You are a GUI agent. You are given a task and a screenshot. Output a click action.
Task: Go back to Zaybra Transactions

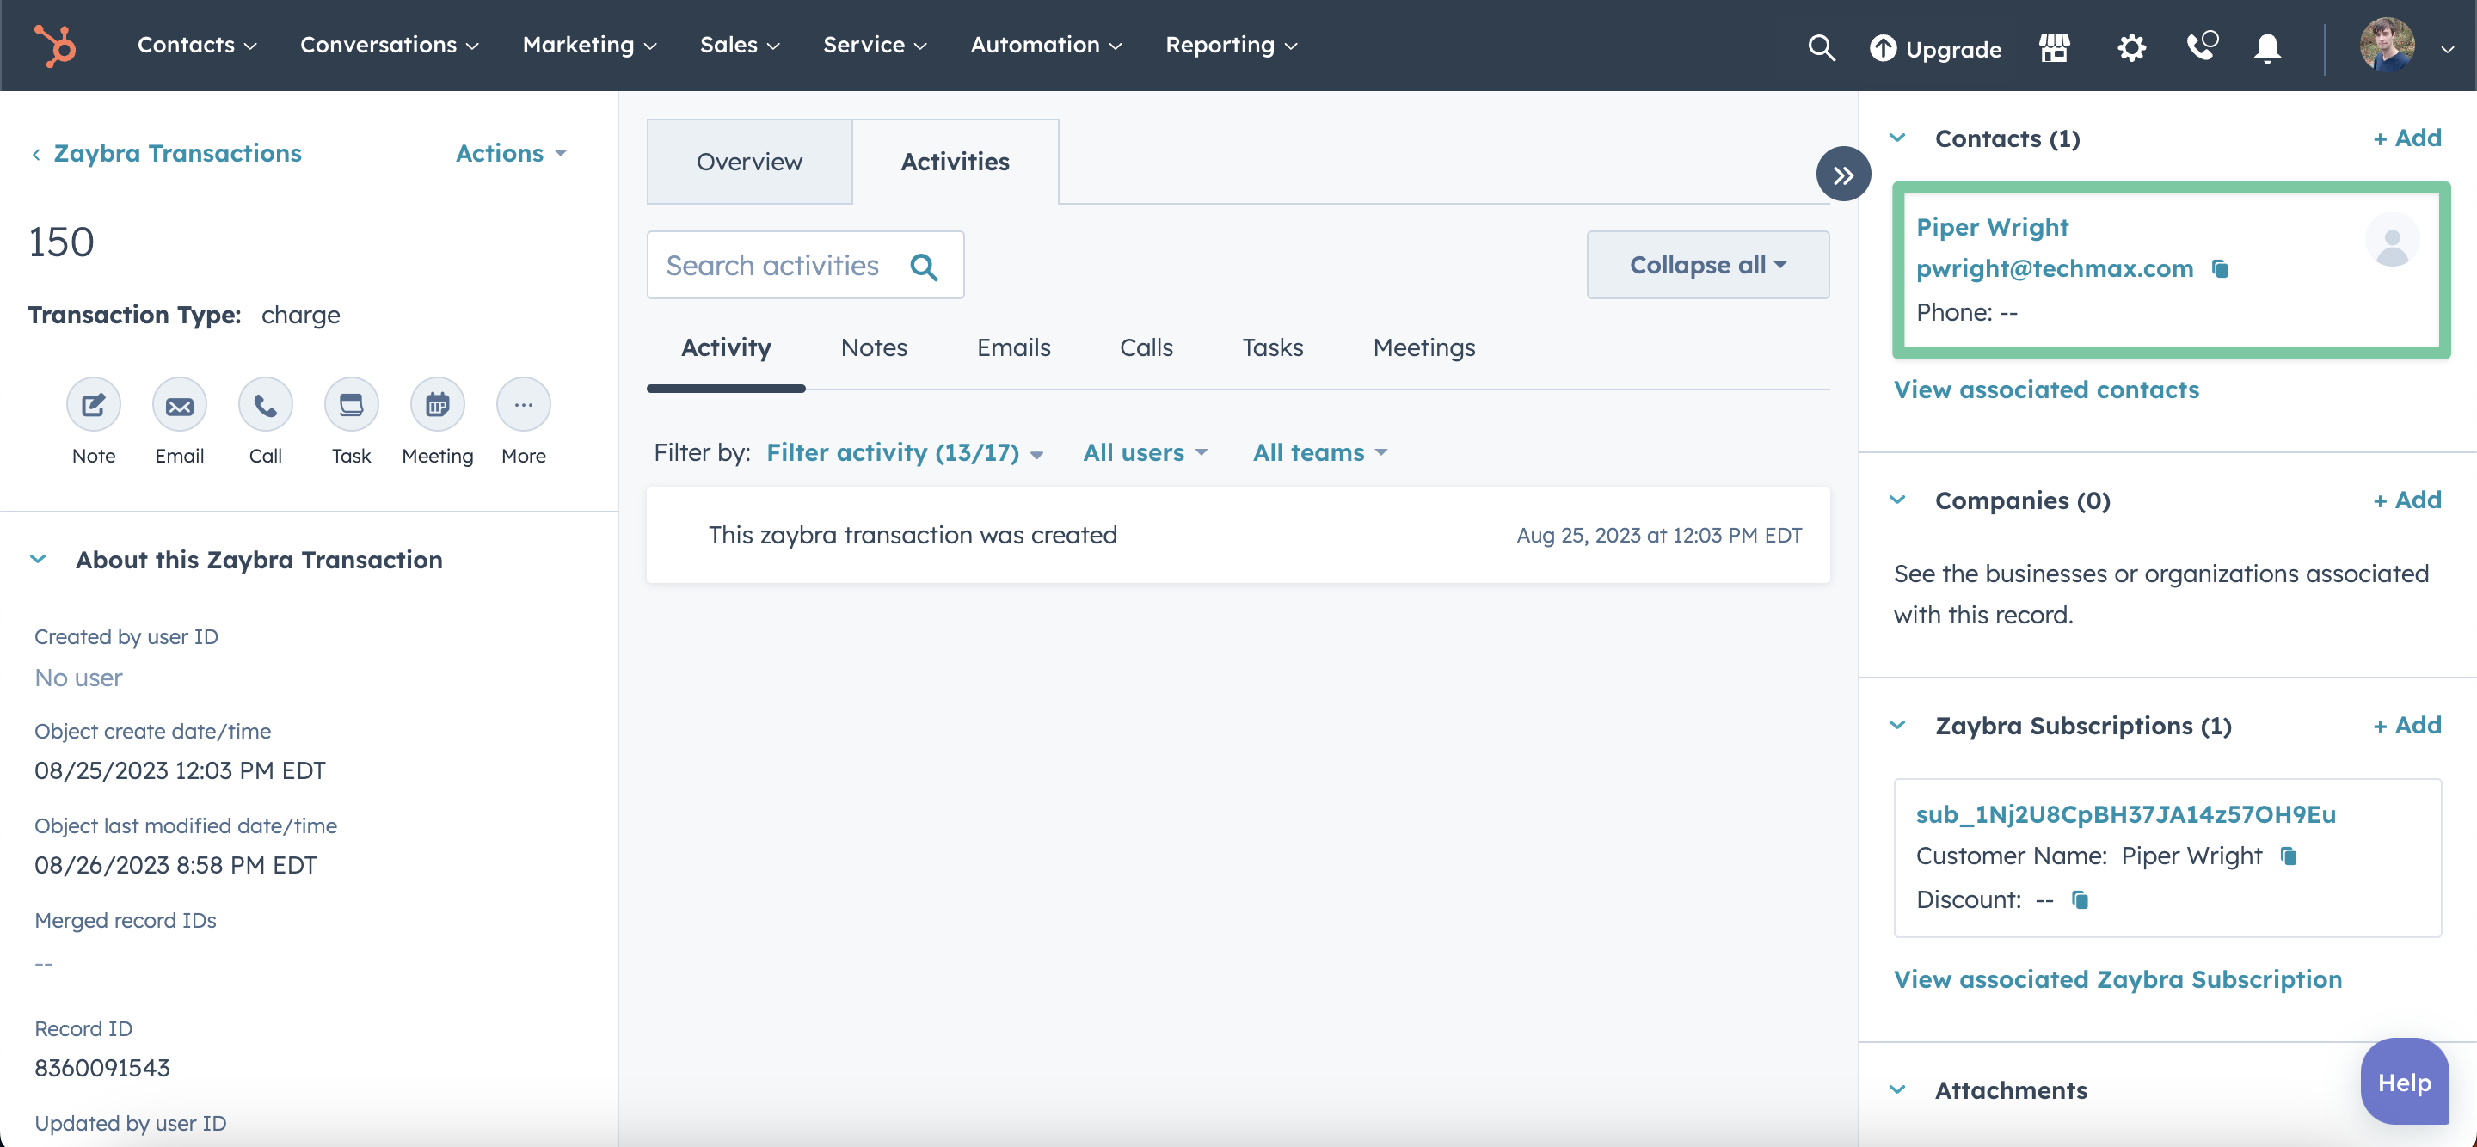coord(166,154)
